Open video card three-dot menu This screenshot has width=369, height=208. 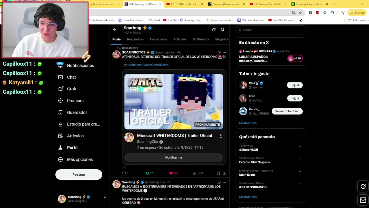pos(221,136)
